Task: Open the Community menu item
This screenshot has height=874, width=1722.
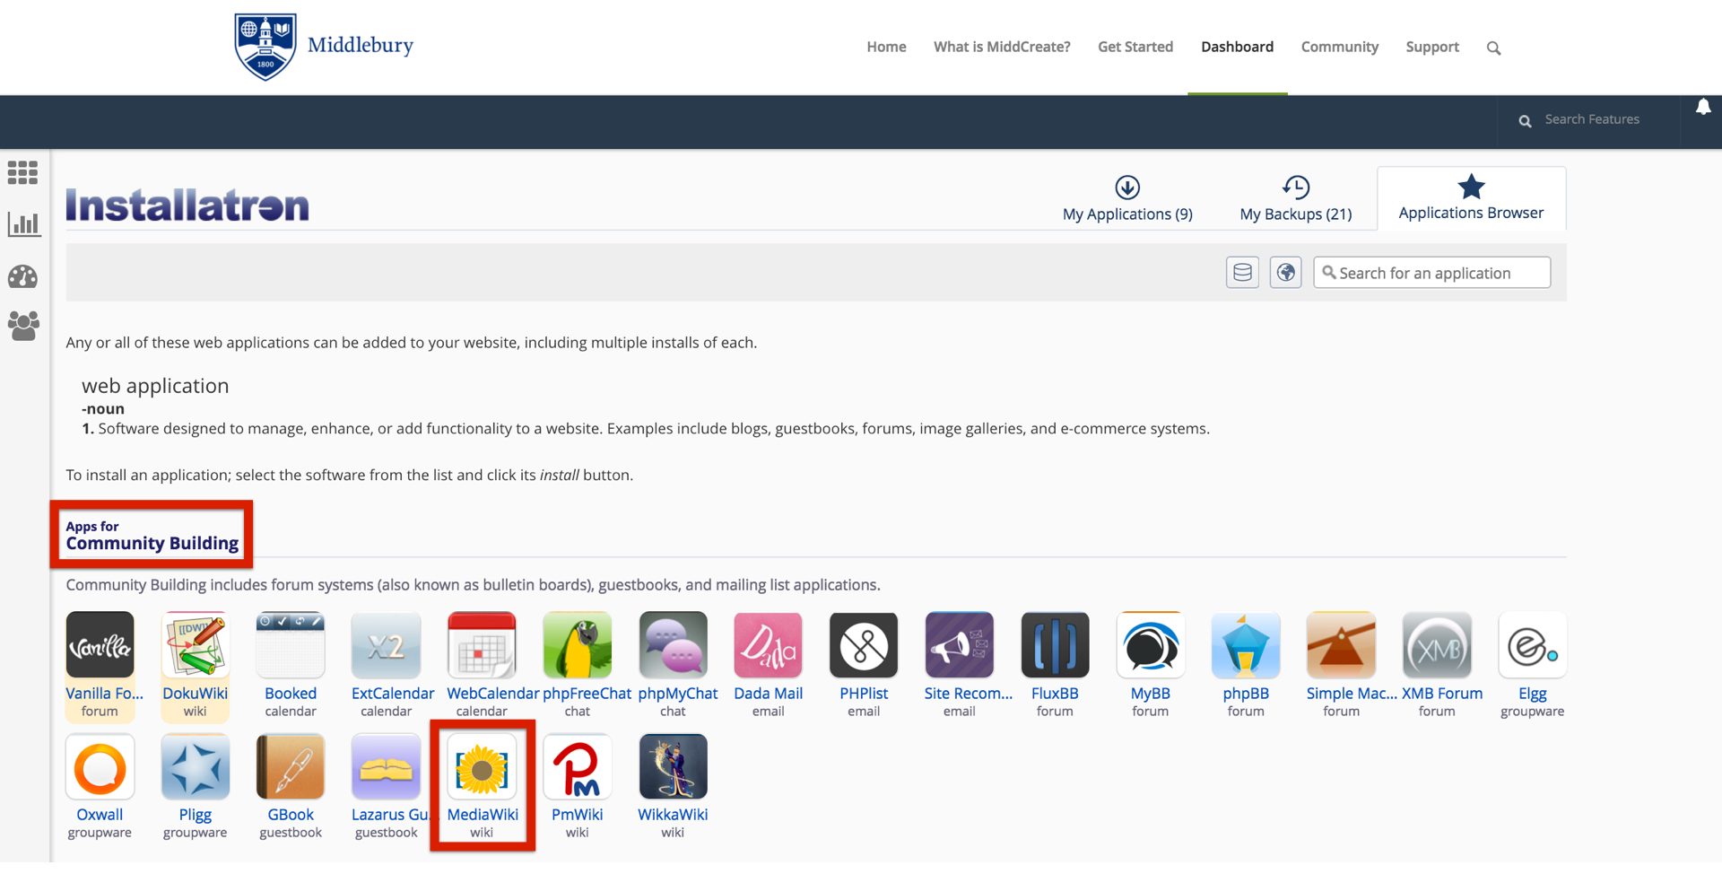Action: (x=1339, y=47)
